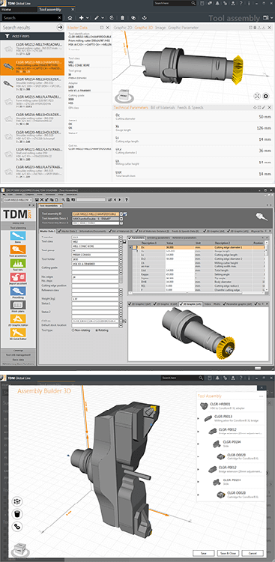Viewport: 275px width, 562px height.
Task: Select CLGR-P0194 Slide item
Action: point(232,443)
